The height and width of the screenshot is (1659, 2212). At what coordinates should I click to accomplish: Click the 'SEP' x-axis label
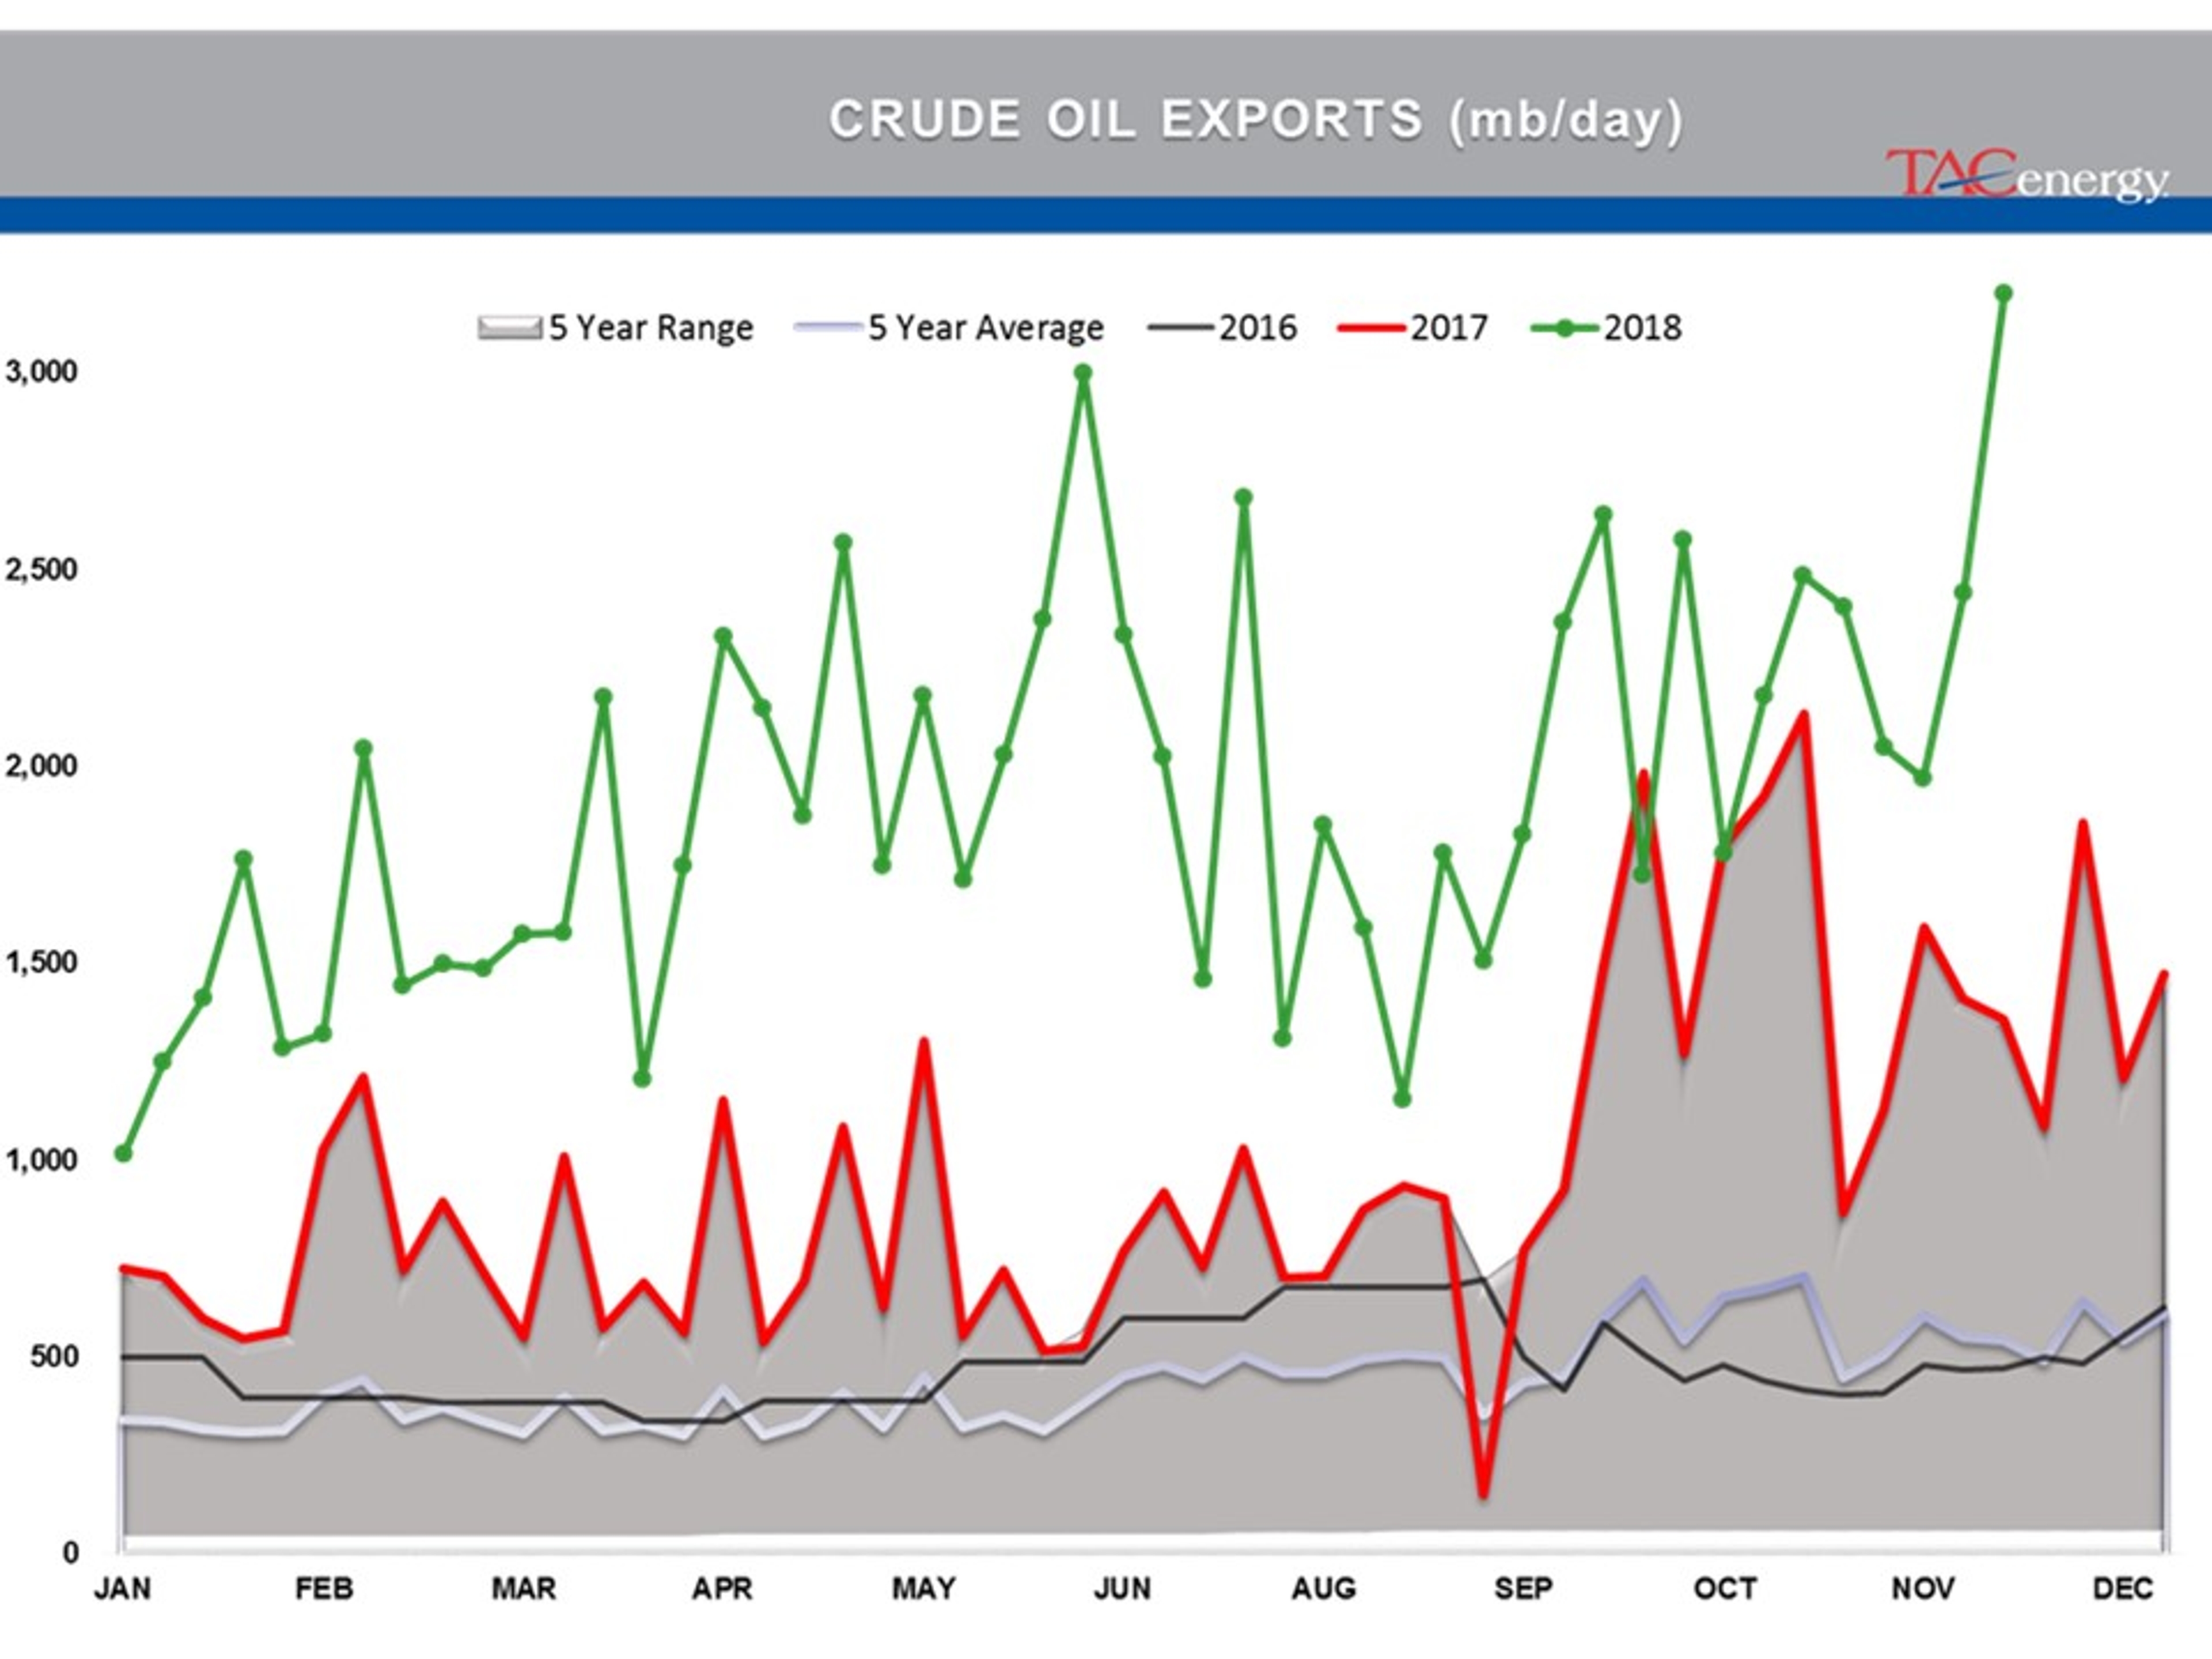[x=1523, y=1588]
